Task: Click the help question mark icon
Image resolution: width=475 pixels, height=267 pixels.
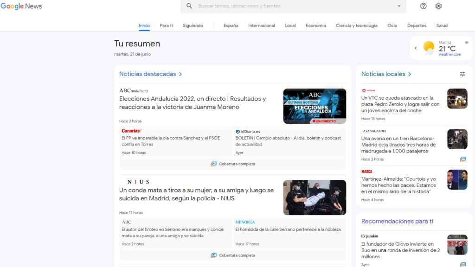Action: (422, 6)
